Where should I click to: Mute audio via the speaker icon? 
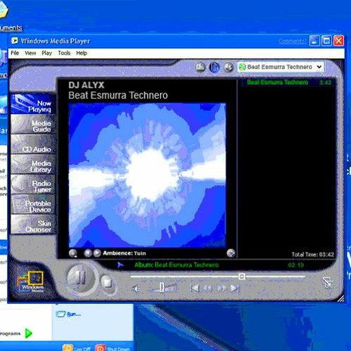click(x=135, y=289)
